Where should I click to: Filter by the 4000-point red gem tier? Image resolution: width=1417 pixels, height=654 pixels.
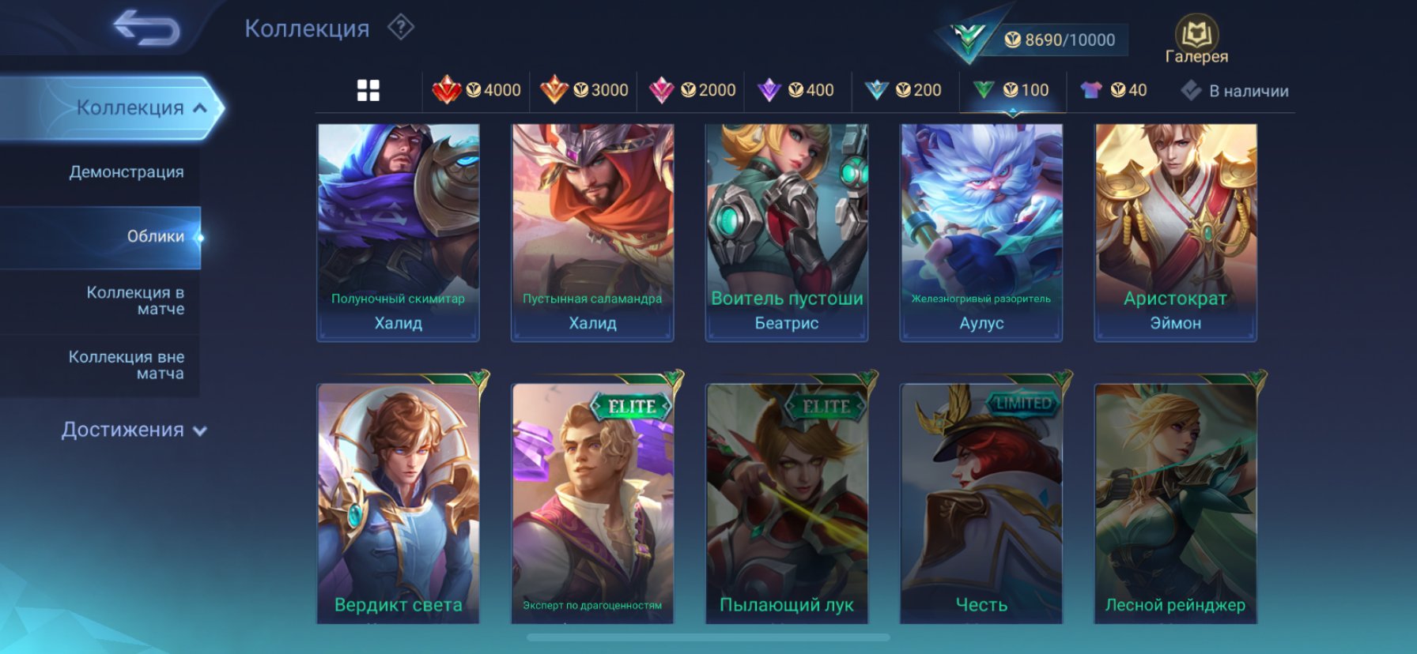[477, 90]
